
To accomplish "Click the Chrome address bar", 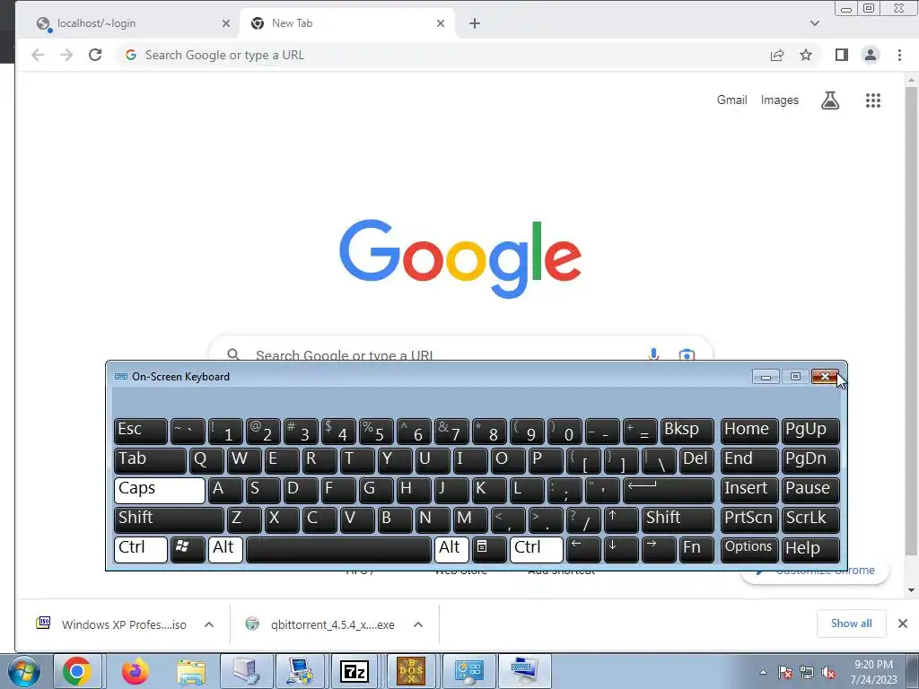I will [445, 55].
